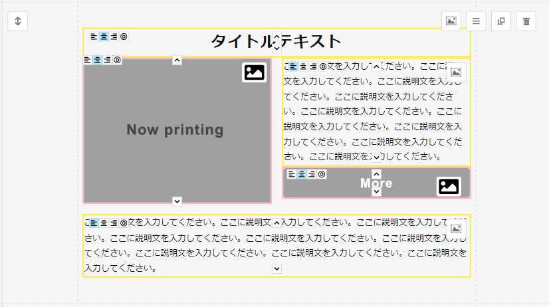Click down chevron below bottom description text
This screenshot has height=307, width=549.
[277, 268]
